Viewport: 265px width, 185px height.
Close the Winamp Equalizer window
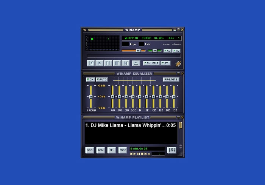[x=182, y=74]
